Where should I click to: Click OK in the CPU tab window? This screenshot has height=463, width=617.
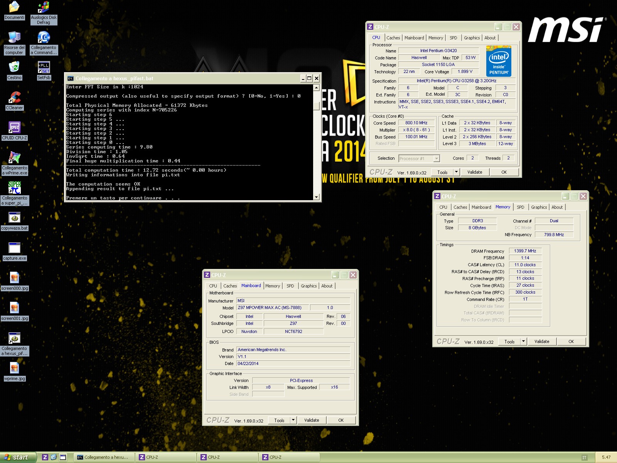[x=504, y=172]
